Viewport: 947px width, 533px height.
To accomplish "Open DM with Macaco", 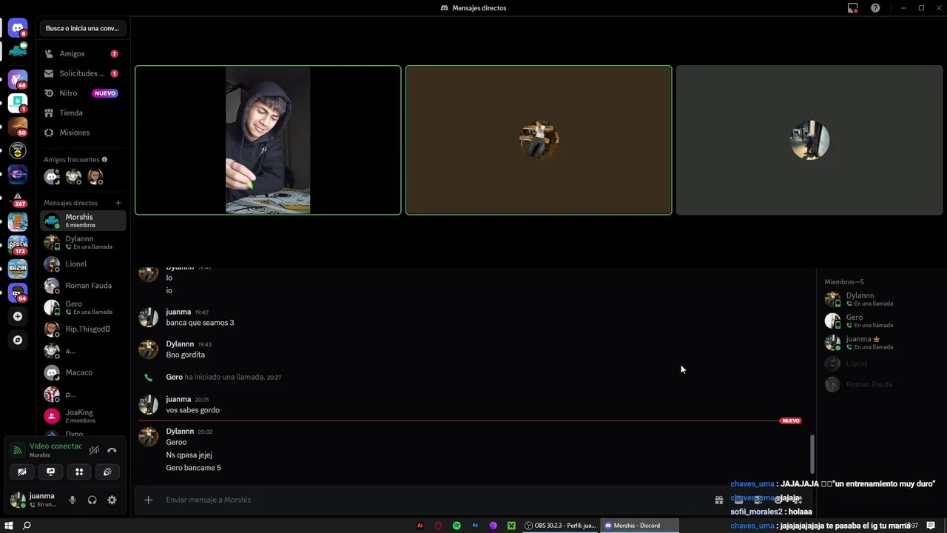I will coord(83,372).
